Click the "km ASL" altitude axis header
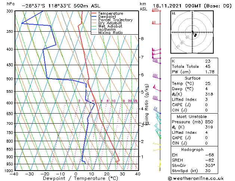This screenshot has width=235, height=181. point(143,6)
